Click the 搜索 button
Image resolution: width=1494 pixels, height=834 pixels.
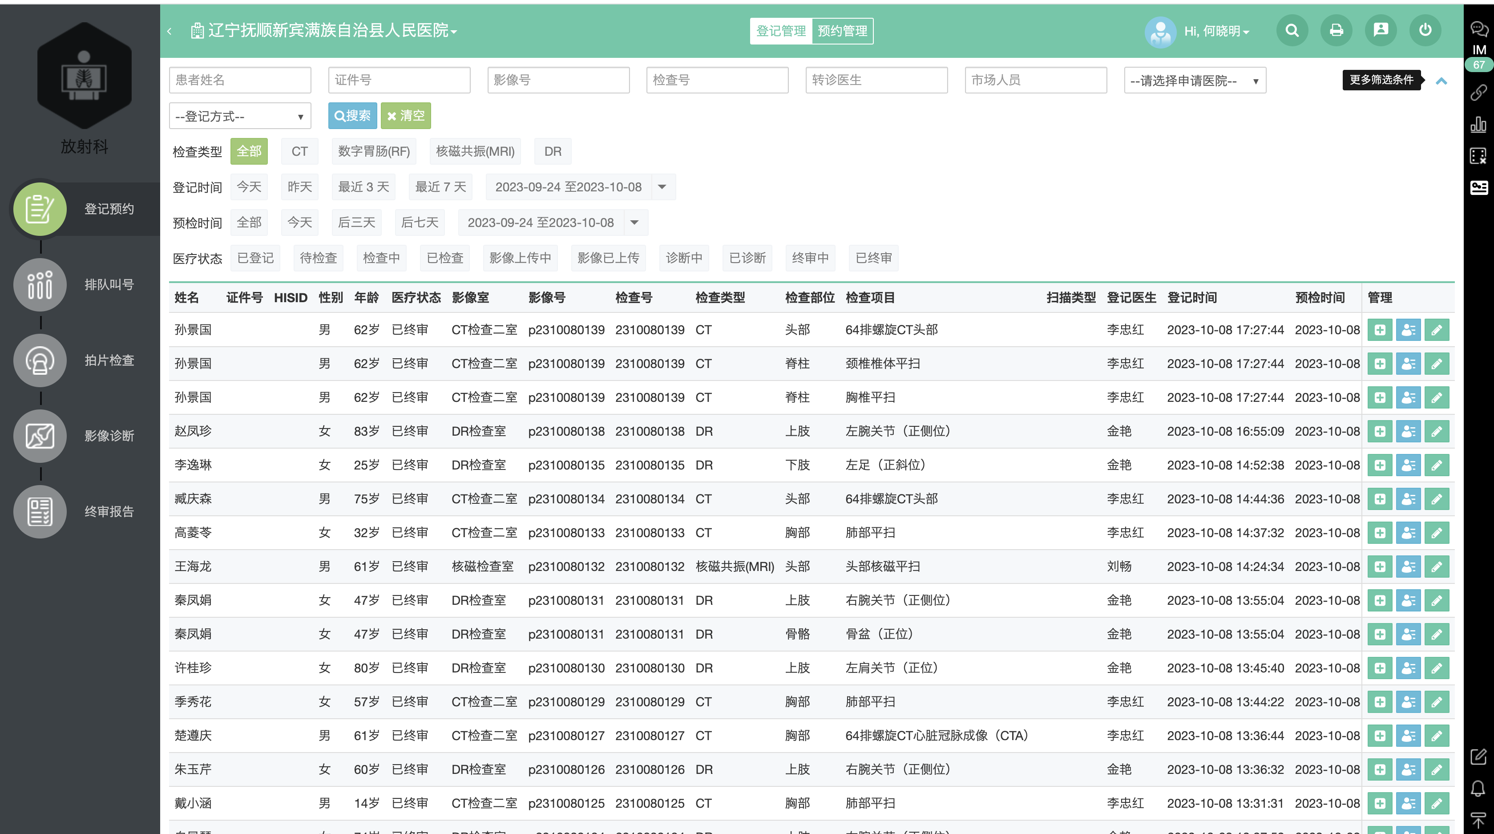click(353, 115)
